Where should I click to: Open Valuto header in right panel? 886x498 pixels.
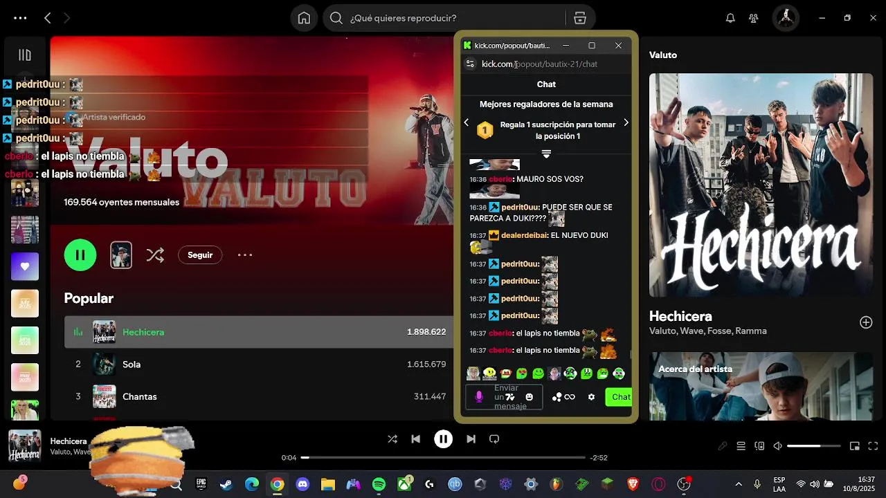point(663,55)
